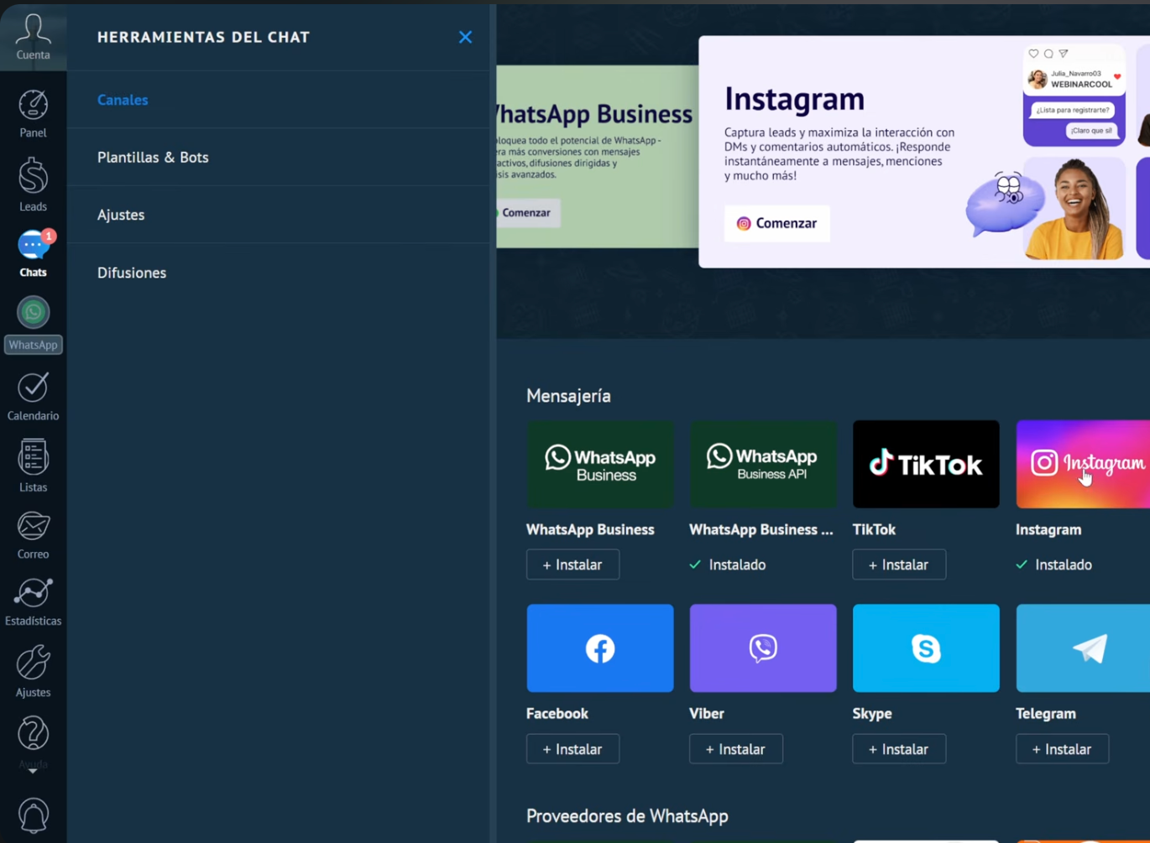Click the Skype name label
This screenshot has height=843, width=1150.
click(872, 714)
